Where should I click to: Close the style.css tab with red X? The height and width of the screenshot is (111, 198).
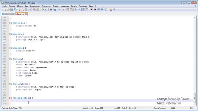click(x=26, y=14)
